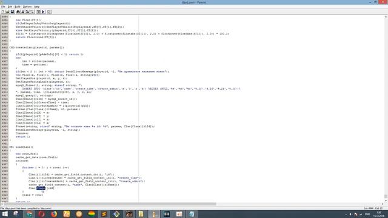This screenshot has height=218, width=388.
Task: Open Opera from the taskbar
Action: (x=42, y=214)
